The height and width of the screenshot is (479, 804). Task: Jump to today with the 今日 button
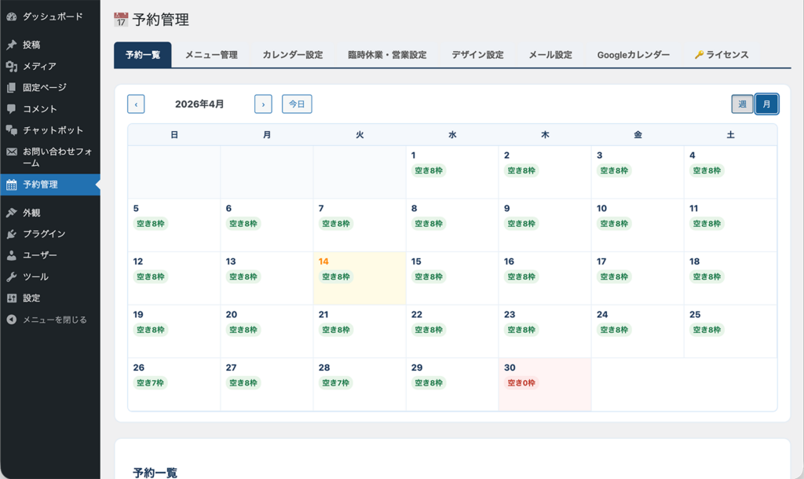(x=297, y=103)
